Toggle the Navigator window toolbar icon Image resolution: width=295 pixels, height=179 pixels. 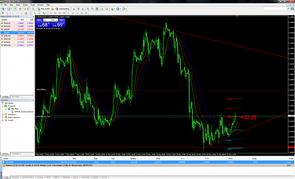point(24,9)
